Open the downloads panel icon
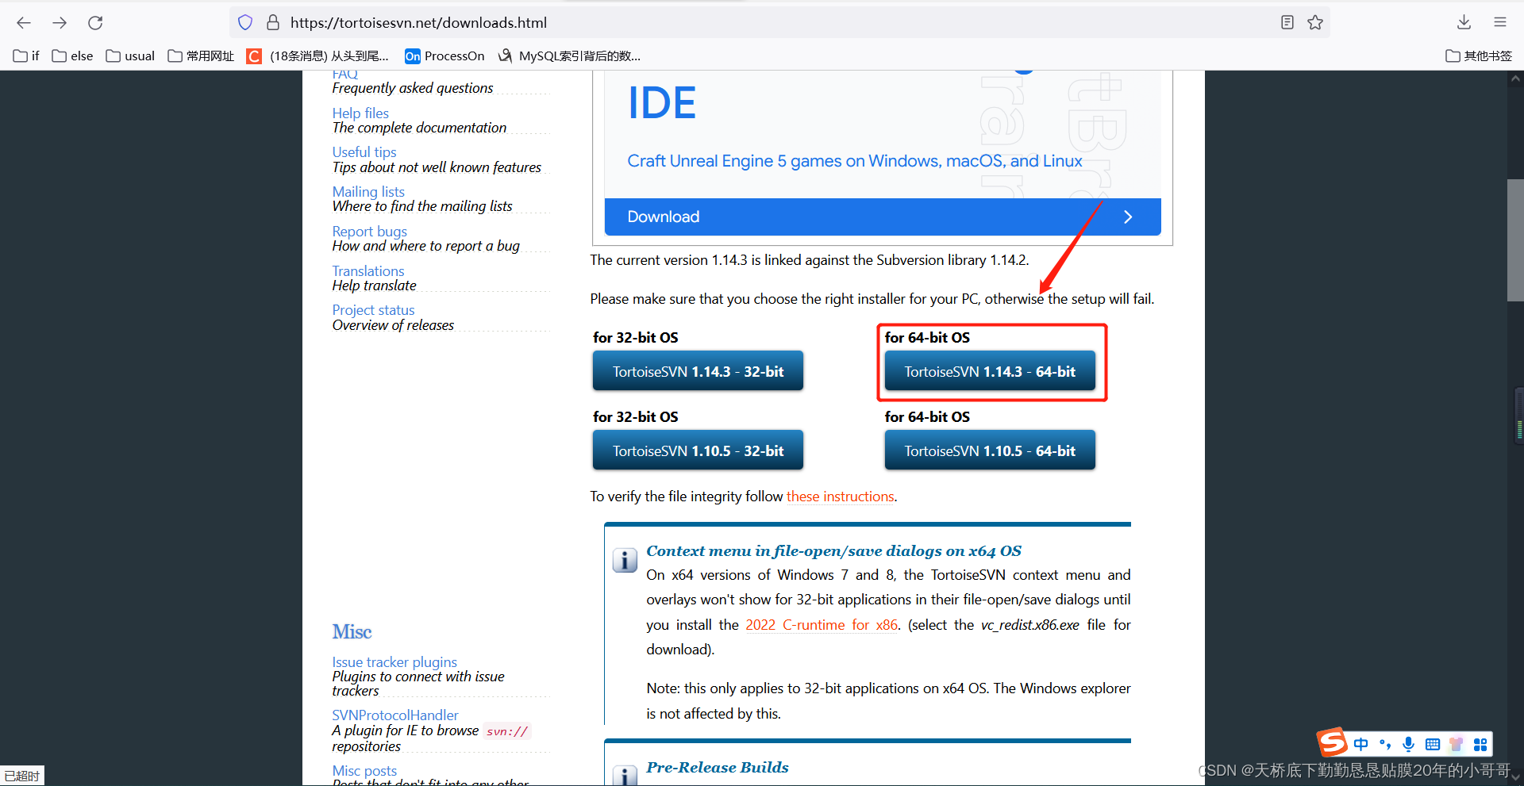 1464,23
